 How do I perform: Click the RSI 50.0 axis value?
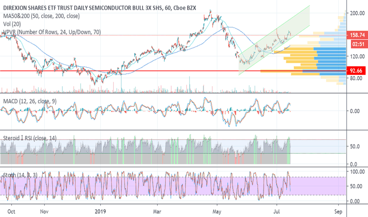355,147
